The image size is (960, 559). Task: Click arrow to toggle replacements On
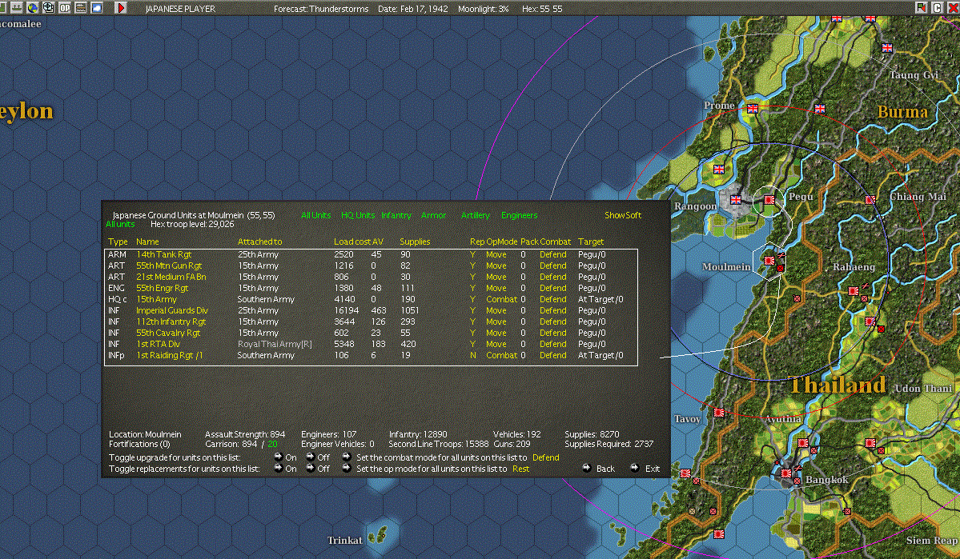tap(278, 468)
